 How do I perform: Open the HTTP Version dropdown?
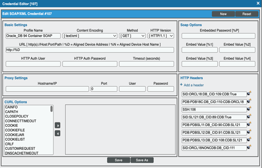pos(161,36)
